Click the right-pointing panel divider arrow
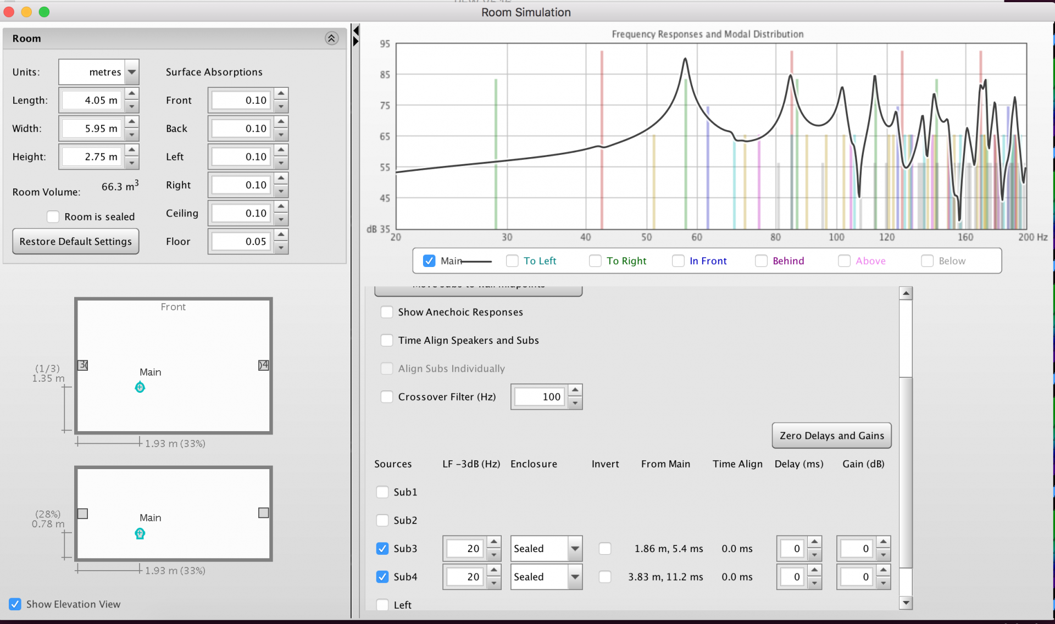Screen dimensions: 1055x624 click(356, 41)
